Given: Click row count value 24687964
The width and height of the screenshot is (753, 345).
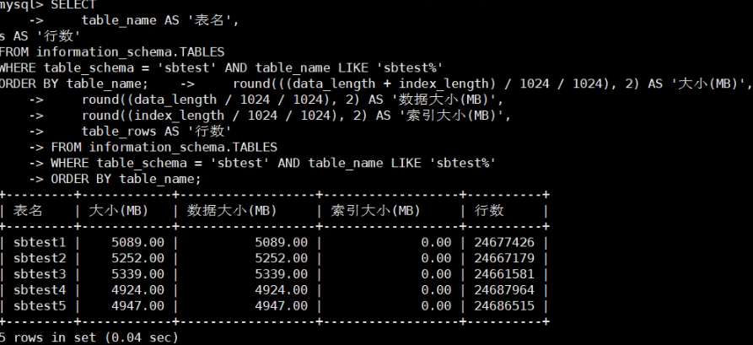Looking at the screenshot, I should tap(505, 289).
